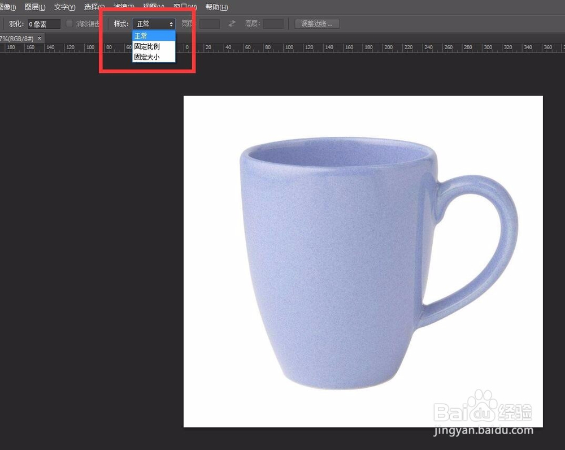Open the 窗口 (Window) menu
This screenshot has width=565, height=450.
pos(185,7)
